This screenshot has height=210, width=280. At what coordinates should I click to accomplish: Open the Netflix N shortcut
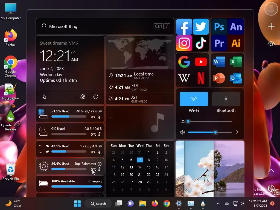(x=201, y=78)
